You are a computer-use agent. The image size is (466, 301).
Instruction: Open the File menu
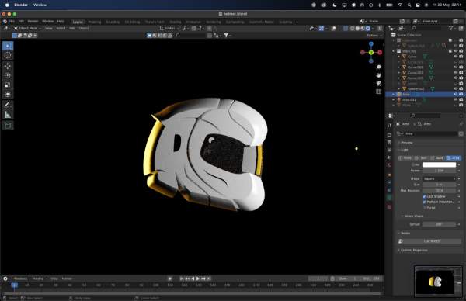pos(12,22)
